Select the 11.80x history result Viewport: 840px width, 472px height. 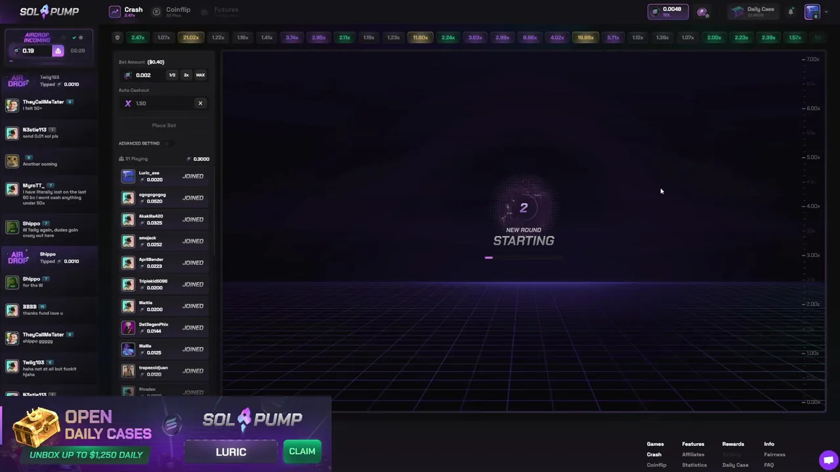coord(421,37)
